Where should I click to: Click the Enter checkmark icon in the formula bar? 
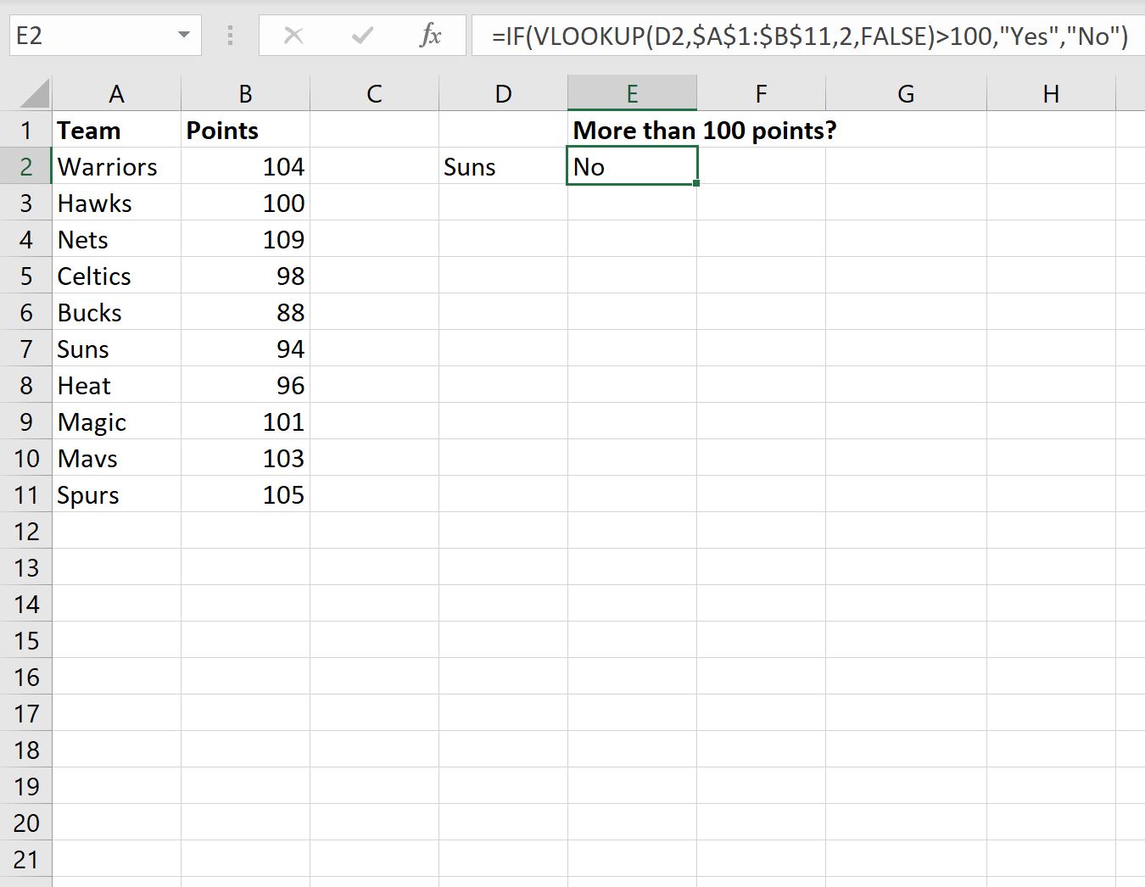pyautogui.click(x=361, y=36)
